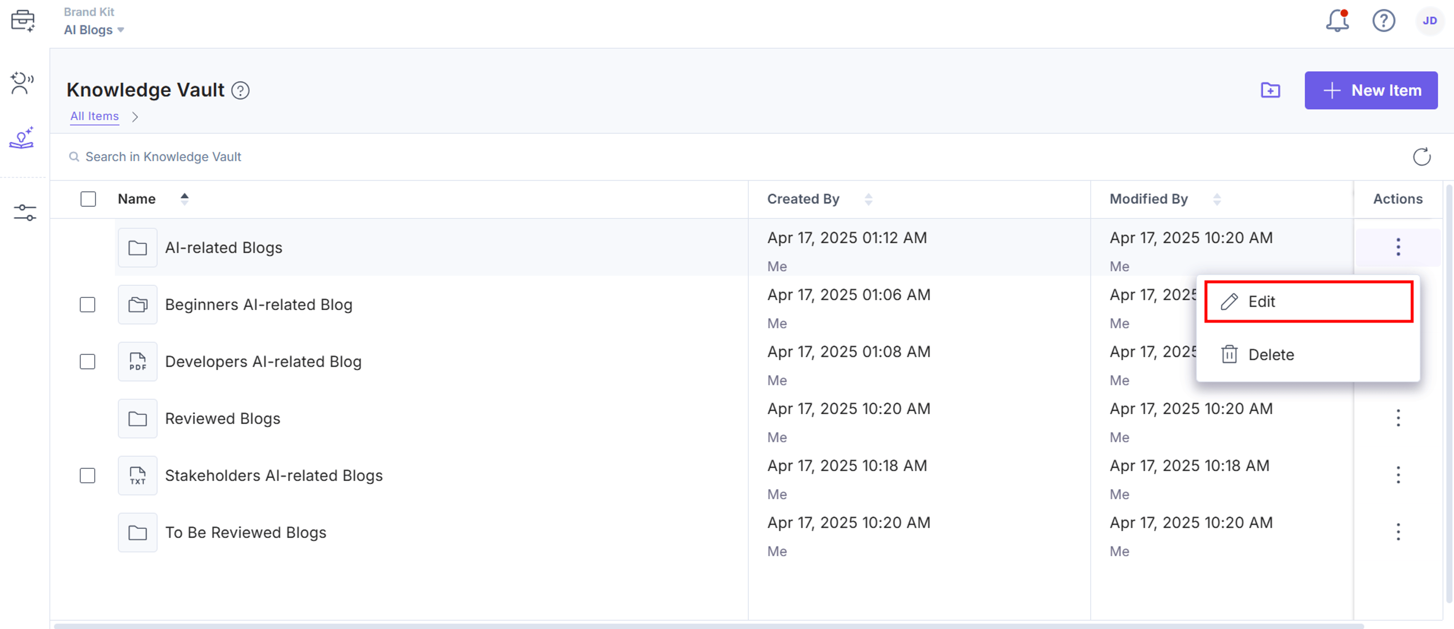Open the brand voice persona sidebar icon
Screen dimensions: 1454x629
[22, 83]
